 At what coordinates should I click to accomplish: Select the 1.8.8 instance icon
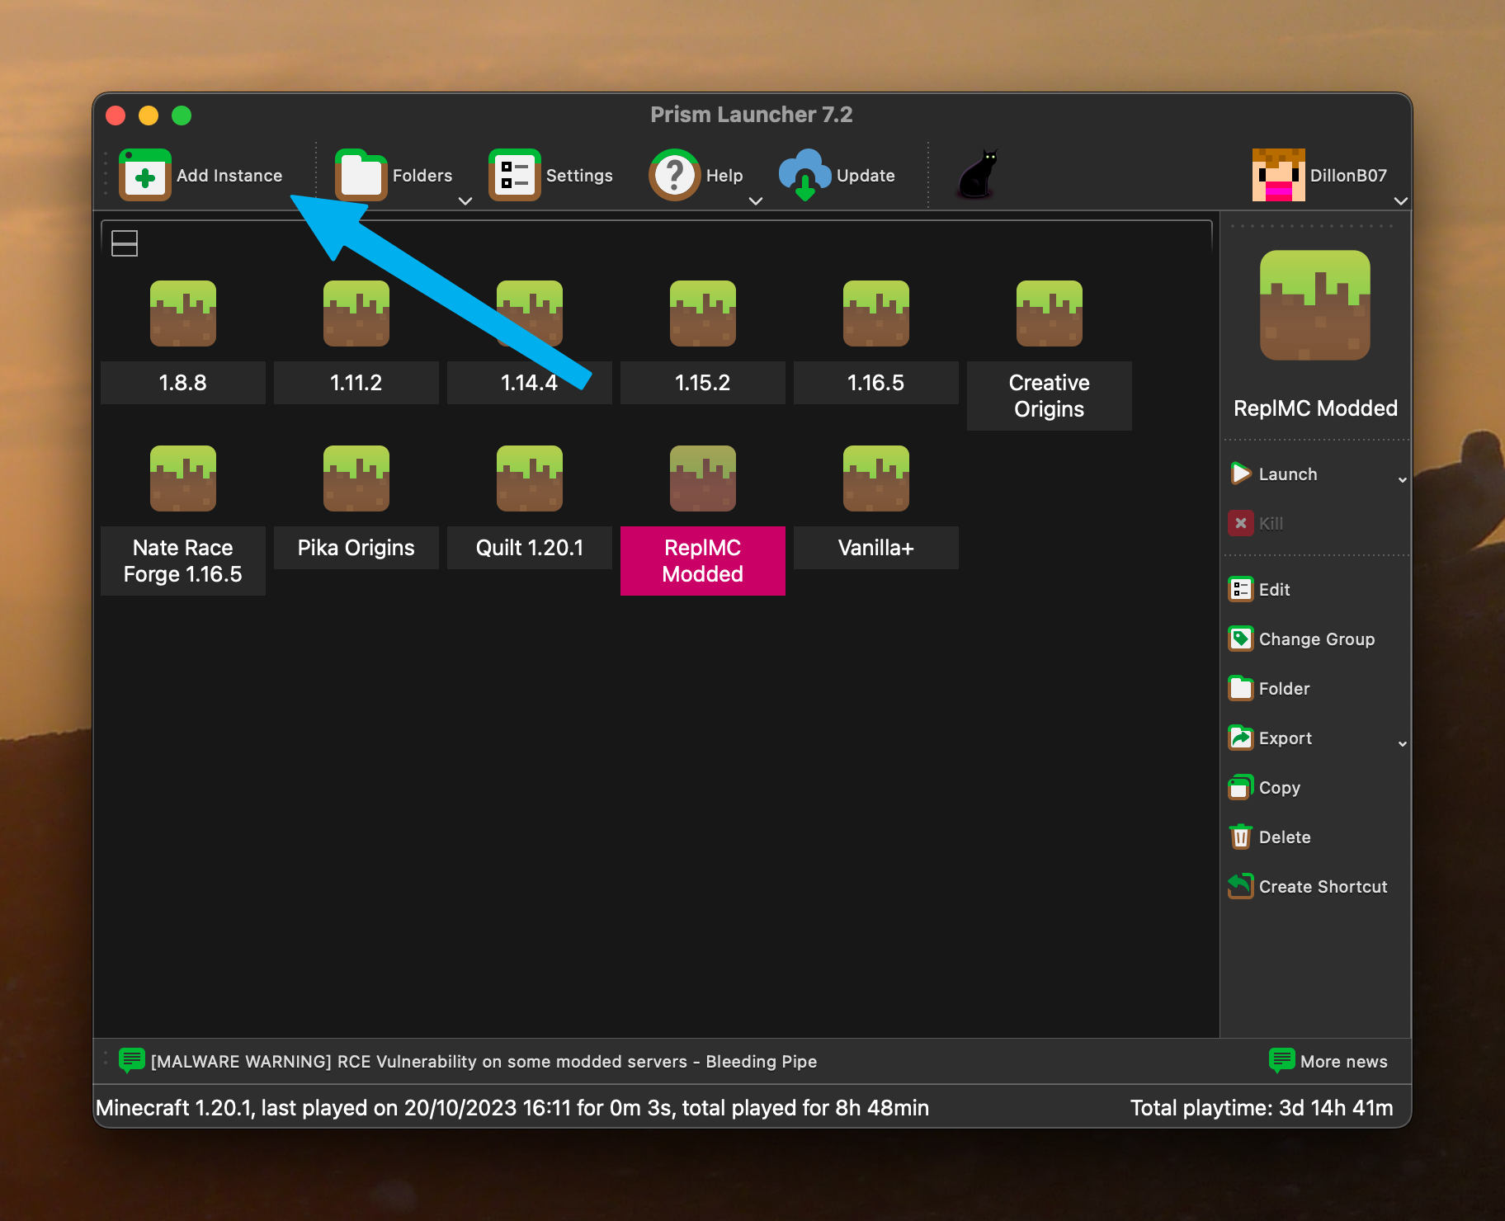pyautogui.click(x=183, y=313)
